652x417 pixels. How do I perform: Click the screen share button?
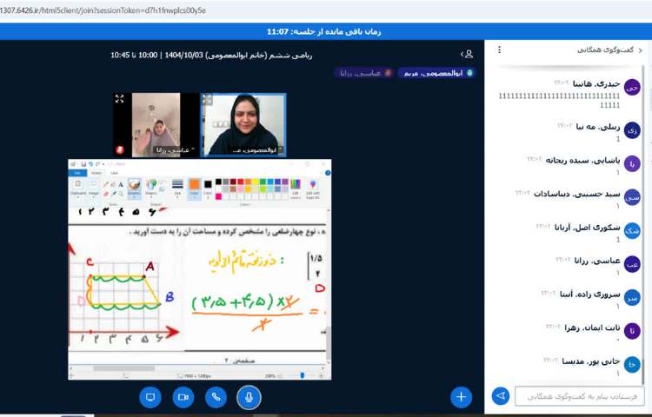coord(150,397)
